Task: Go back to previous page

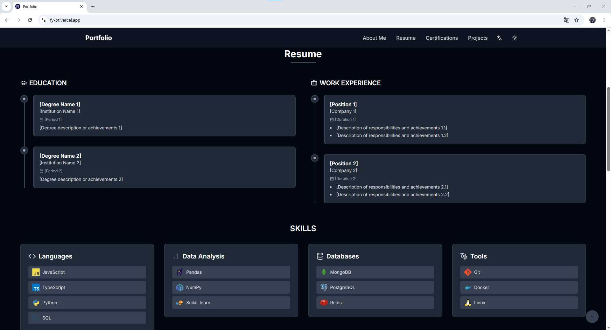Action: click(x=7, y=20)
